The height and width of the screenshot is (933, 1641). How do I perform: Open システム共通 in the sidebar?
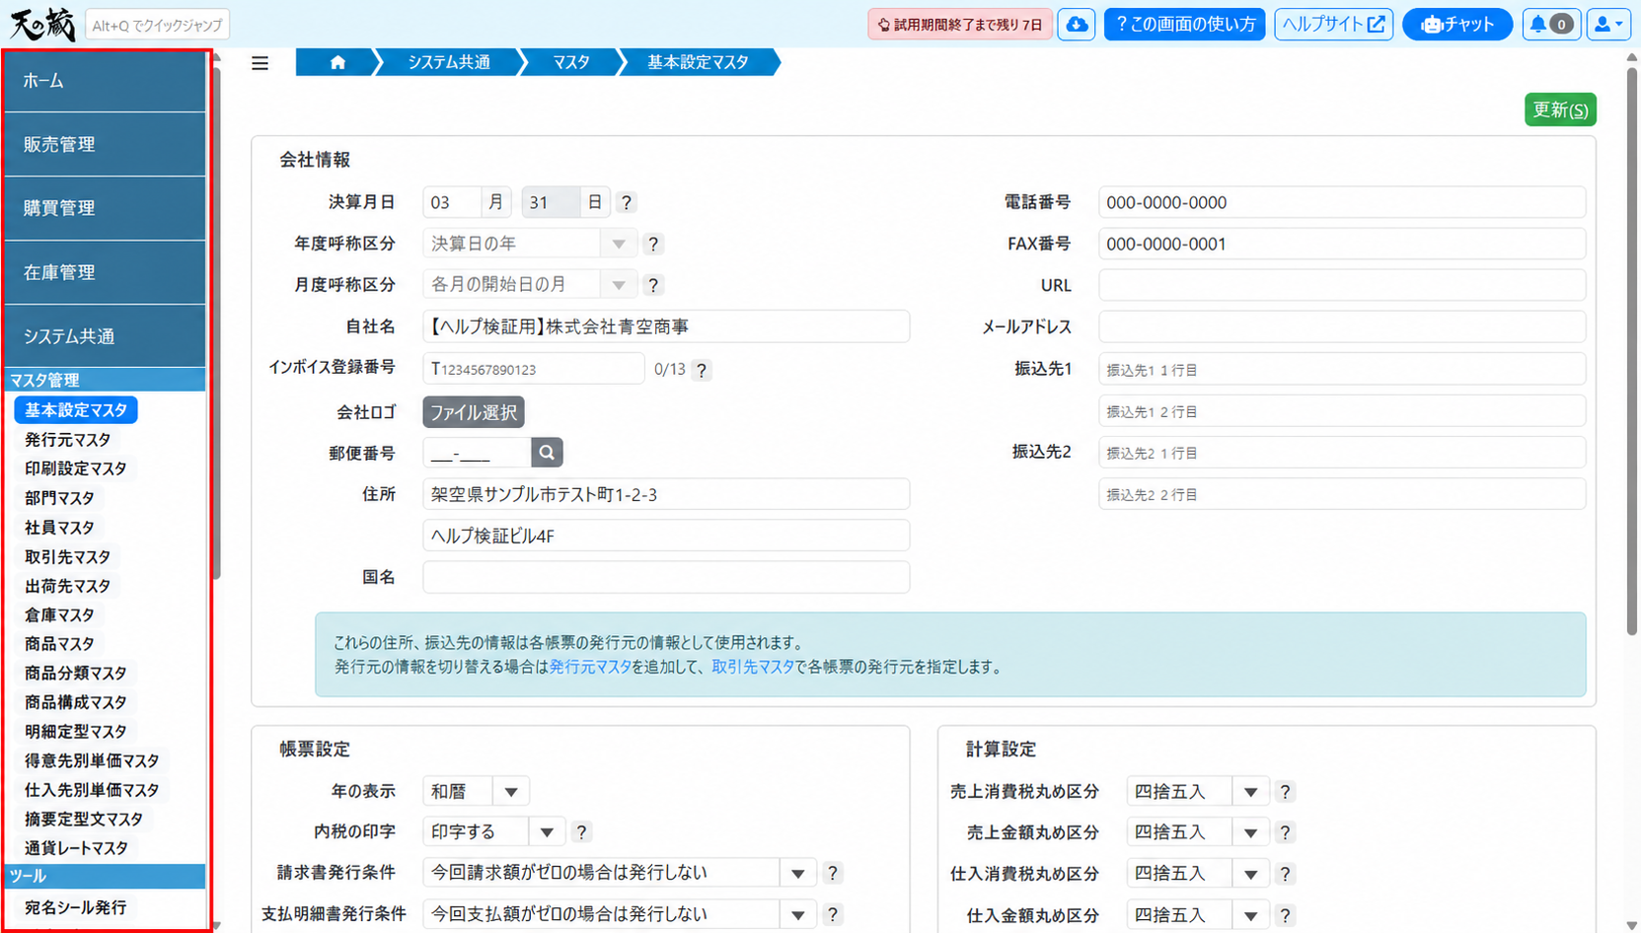105,336
